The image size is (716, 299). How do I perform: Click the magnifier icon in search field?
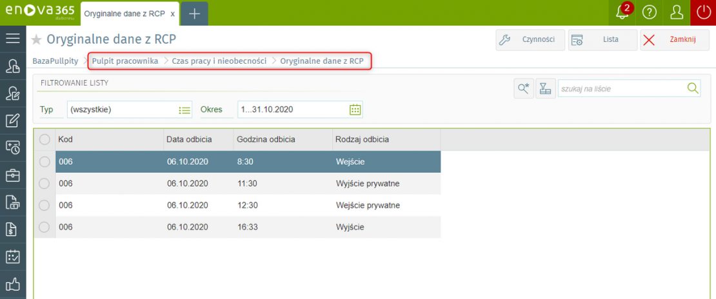[x=693, y=89]
